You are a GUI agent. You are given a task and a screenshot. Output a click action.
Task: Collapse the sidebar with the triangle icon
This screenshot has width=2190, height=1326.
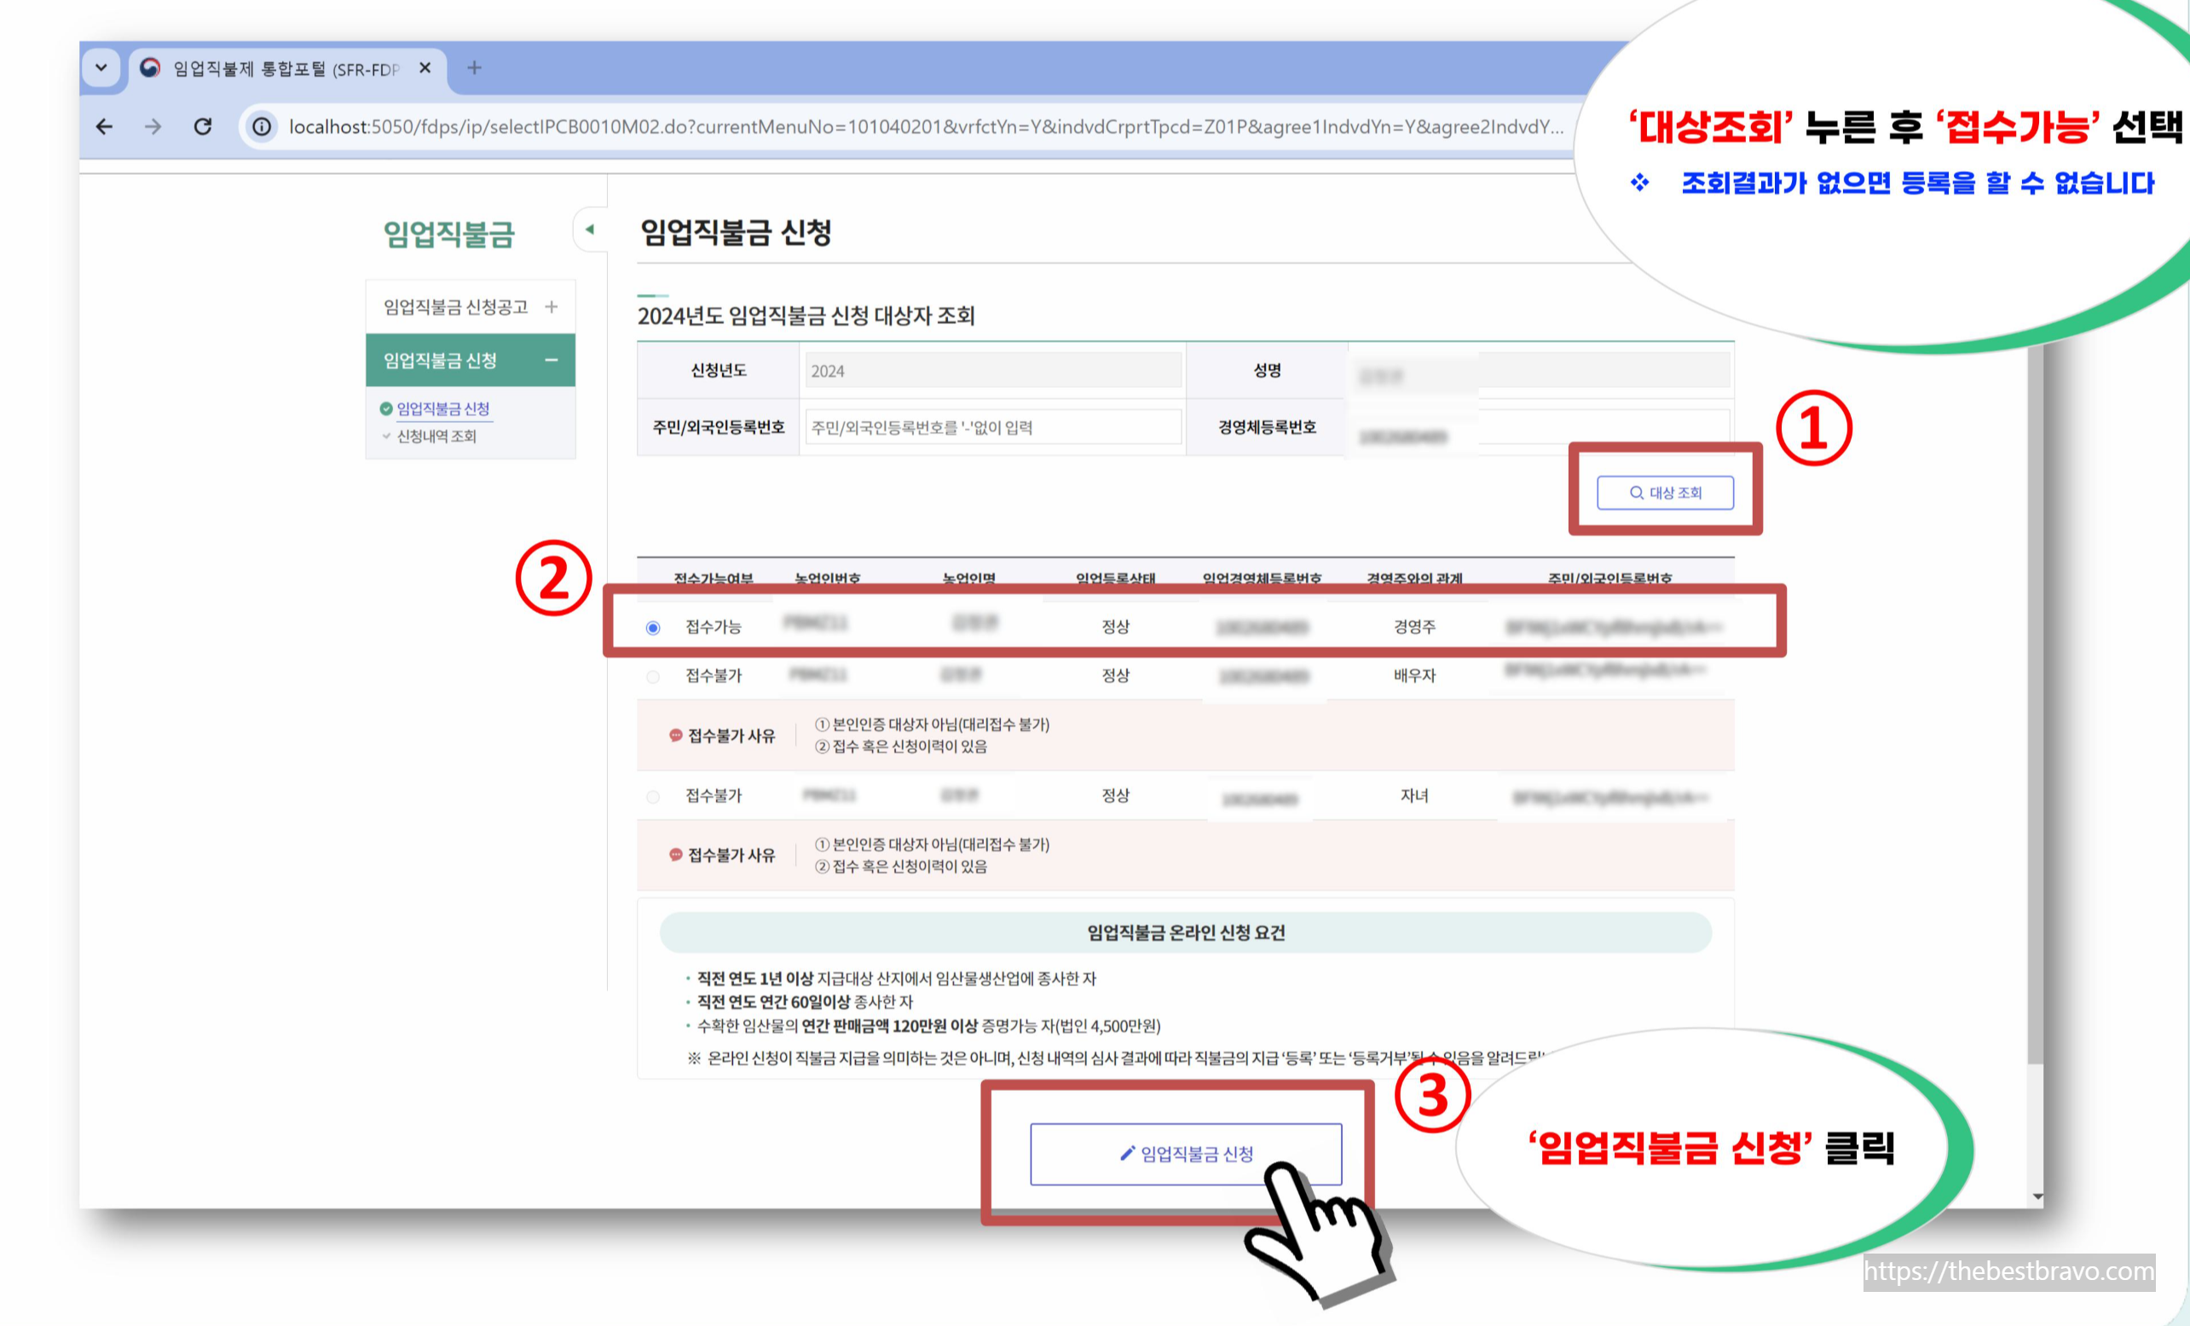point(589,229)
